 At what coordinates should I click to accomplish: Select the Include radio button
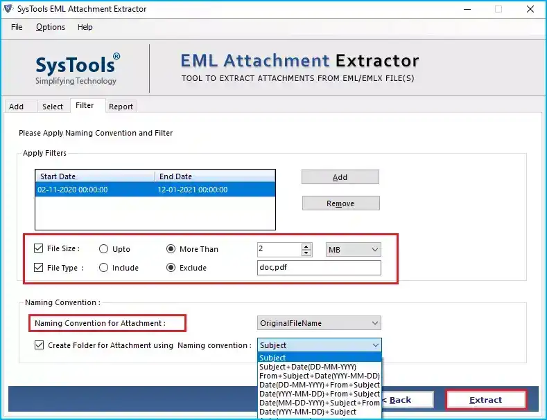(103, 268)
